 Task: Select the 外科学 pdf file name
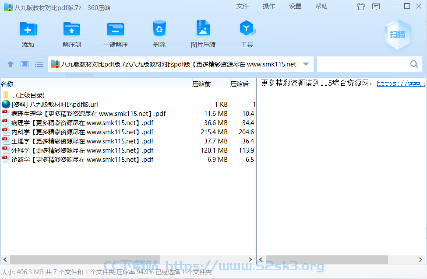(82, 150)
